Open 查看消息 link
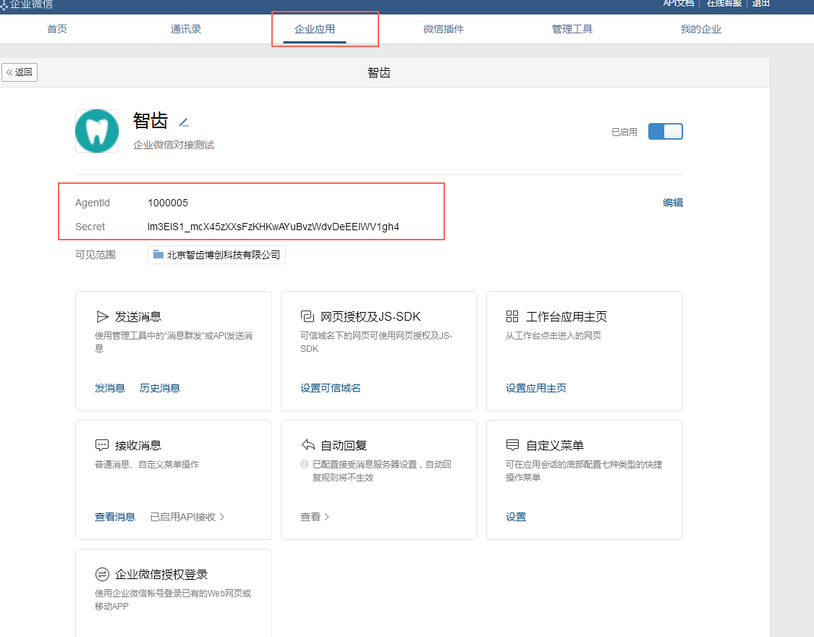 pos(115,517)
